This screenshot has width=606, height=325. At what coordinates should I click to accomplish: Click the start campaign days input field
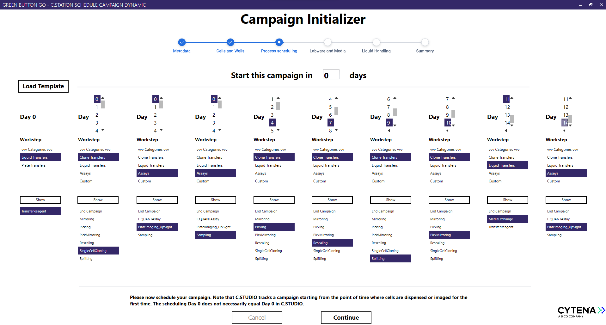click(x=331, y=75)
